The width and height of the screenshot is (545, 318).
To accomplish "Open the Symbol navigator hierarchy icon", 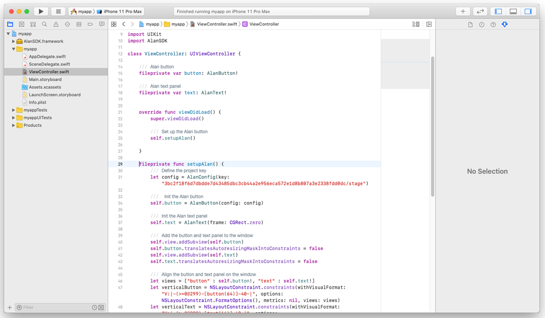I will click(x=33, y=24).
